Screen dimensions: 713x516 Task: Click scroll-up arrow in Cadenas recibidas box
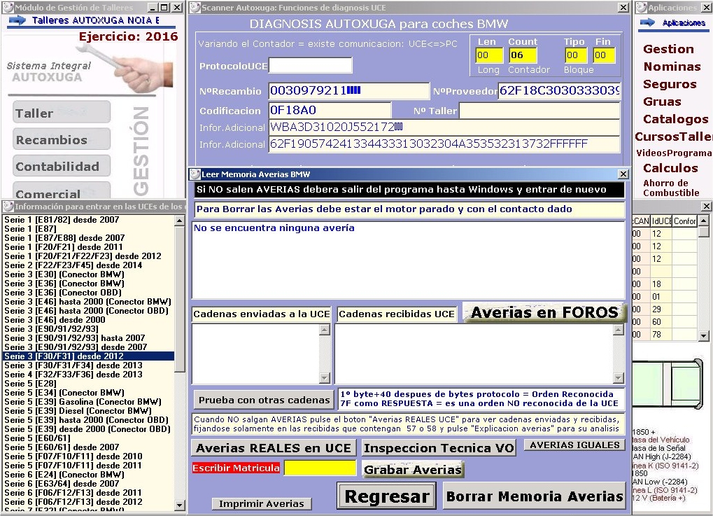[618, 330]
